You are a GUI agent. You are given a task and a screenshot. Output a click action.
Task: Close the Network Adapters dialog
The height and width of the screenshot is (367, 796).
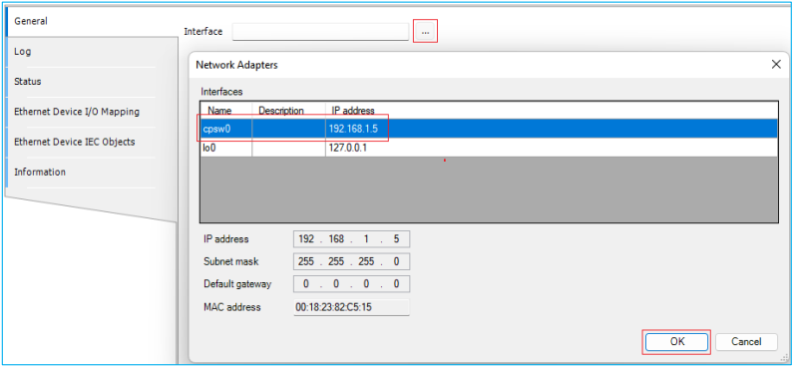(x=776, y=65)
